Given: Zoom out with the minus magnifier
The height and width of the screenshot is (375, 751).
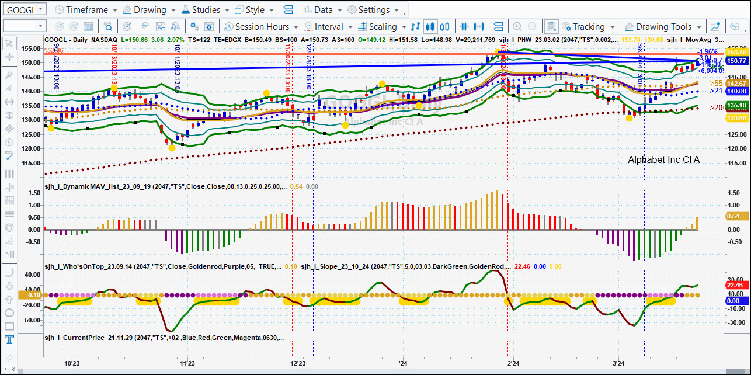Looking at the screenshot, I should click(x=533, y=27).
